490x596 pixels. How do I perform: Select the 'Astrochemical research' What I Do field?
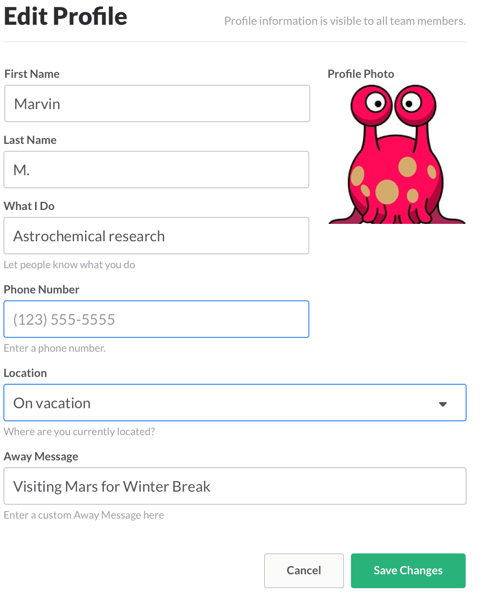[156, 236]
